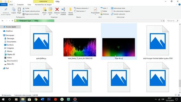Open Microsoft Store from the taskbar
The width and height of the screenshot is (181, 102).
click(x=29, y=99)
